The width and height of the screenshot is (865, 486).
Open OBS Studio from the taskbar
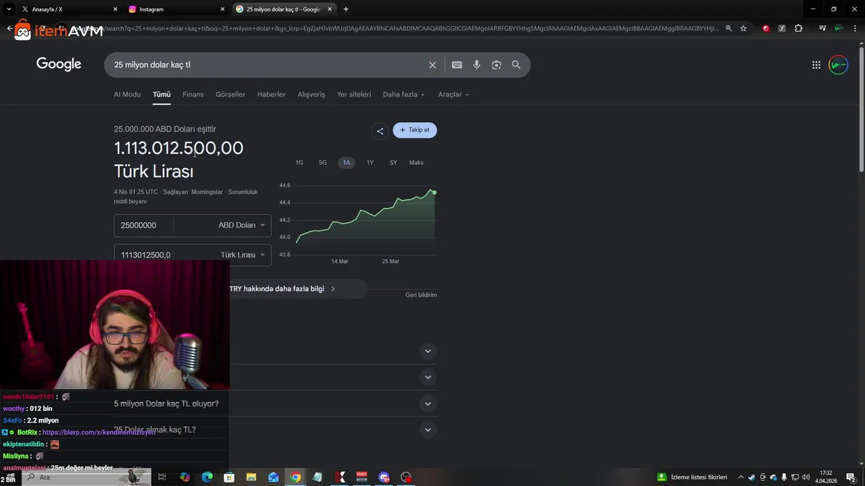(406, 477)
